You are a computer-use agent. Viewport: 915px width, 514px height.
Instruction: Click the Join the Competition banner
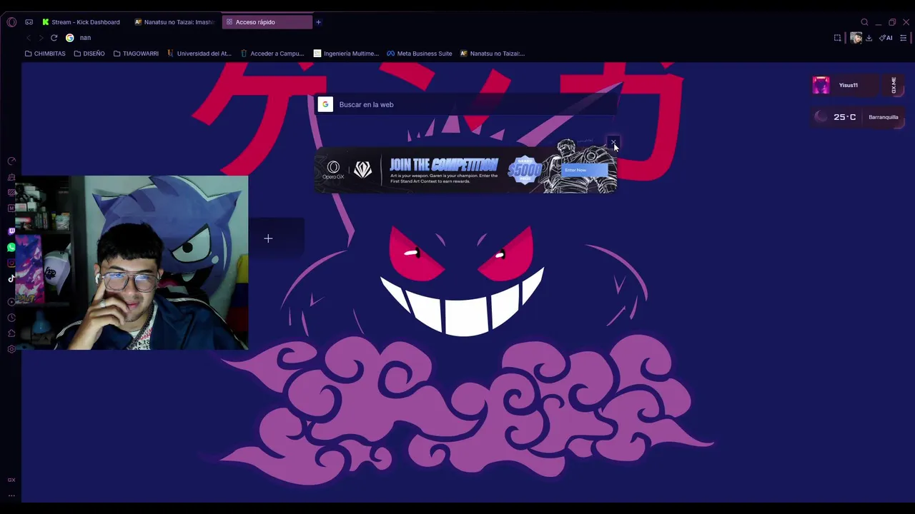(465, 170)
